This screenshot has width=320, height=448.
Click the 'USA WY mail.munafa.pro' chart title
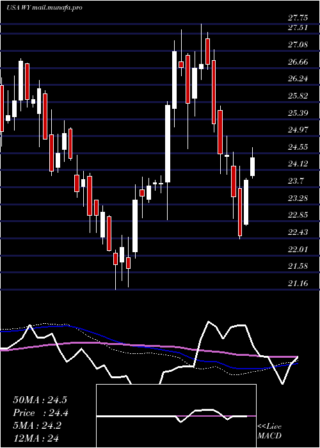point(44,8)
